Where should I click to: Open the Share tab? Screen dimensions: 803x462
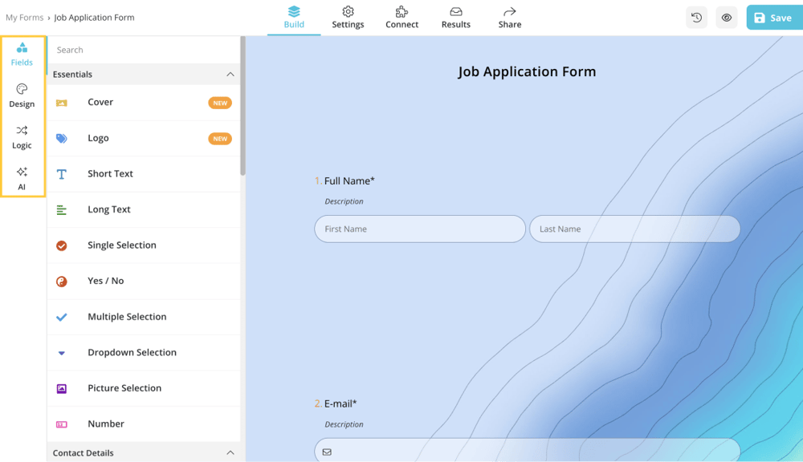point(509,17)
